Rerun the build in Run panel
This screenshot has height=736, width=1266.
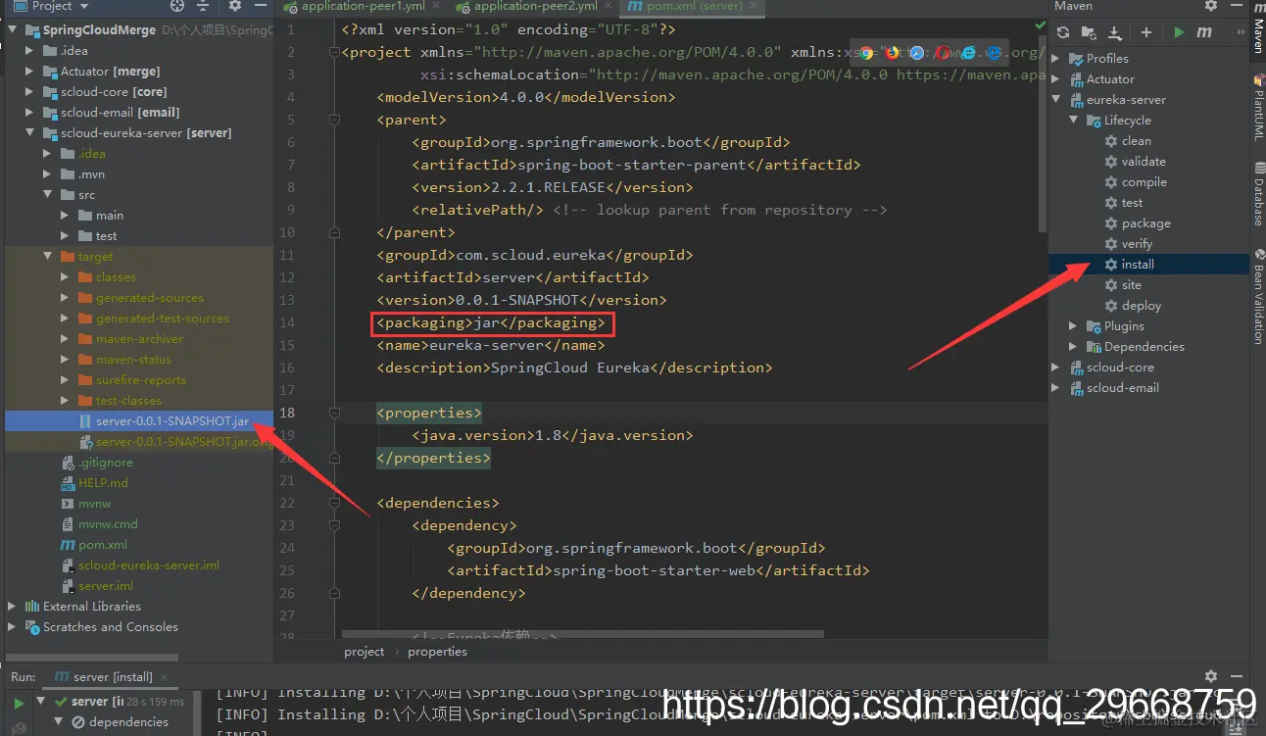pyautogui.click(x=19, y=702)
